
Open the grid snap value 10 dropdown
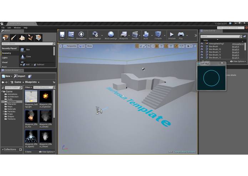pyautogui.click(x=161, y=46)
